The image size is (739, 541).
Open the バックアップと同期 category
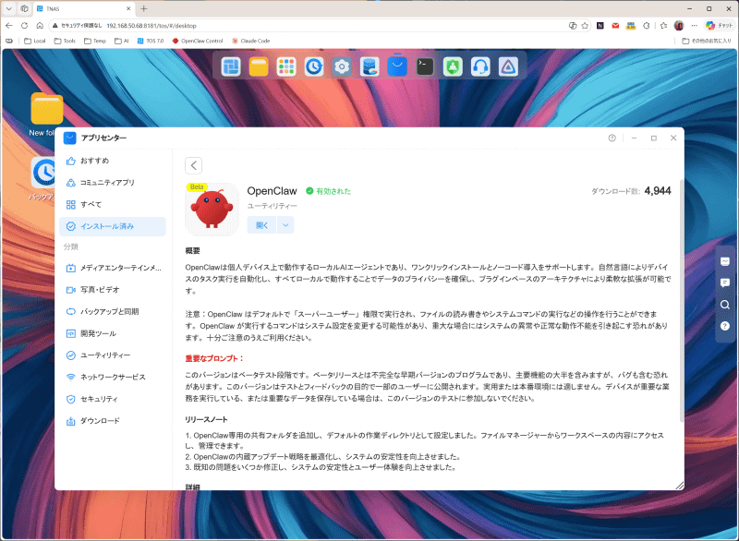coord(113,311)
